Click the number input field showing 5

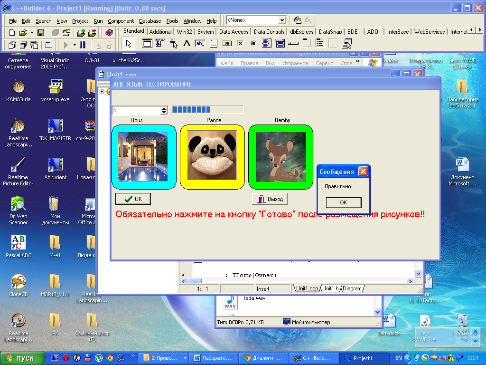click(136, 110)
